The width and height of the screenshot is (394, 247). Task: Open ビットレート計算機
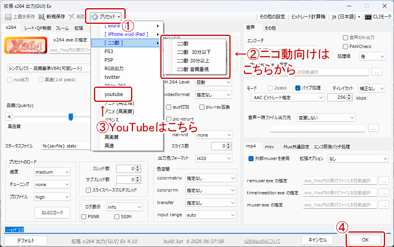click(308, 17)
